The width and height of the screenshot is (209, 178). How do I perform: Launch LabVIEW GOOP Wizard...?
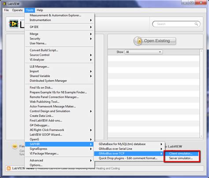point(60,134)
